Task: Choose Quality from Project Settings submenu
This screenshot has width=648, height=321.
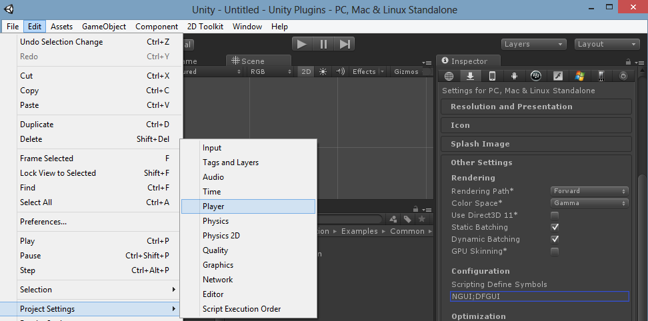Action: coord(215,250)
